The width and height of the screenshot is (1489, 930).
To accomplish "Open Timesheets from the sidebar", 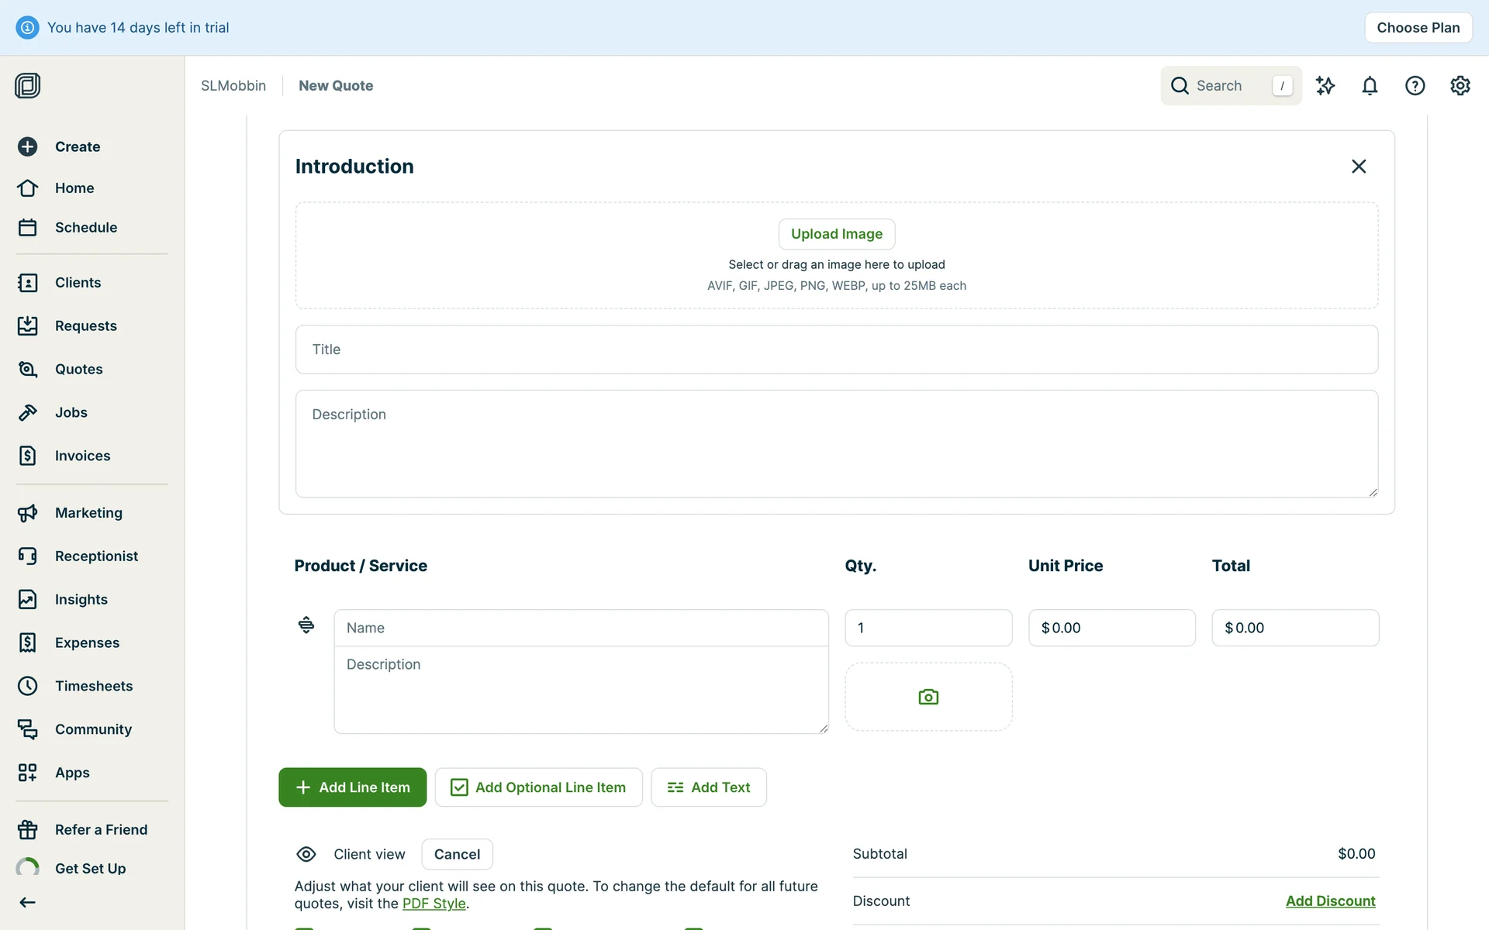I will 93,686.
